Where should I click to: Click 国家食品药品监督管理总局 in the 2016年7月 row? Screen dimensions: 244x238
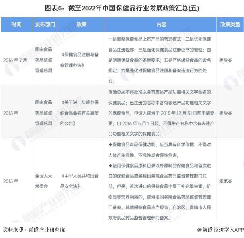coord(45,60)
